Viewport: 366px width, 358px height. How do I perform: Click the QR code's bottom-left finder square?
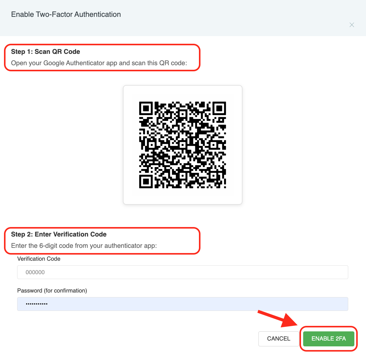pyautogui.click(x=146, y=181)
